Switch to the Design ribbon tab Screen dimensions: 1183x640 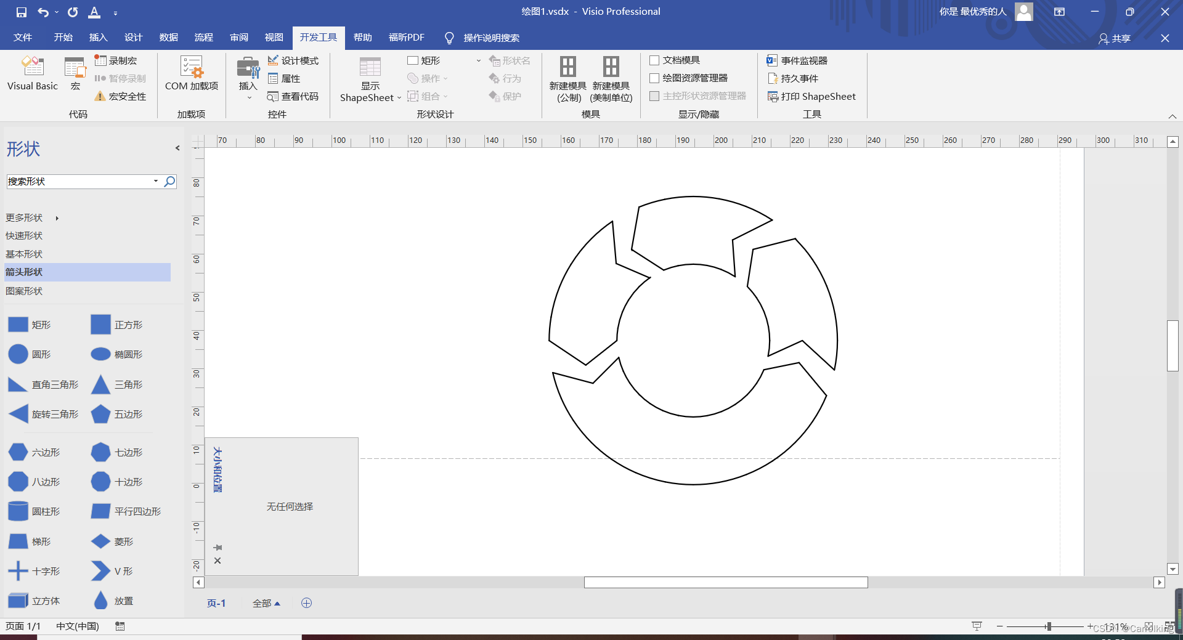(133, 38)
